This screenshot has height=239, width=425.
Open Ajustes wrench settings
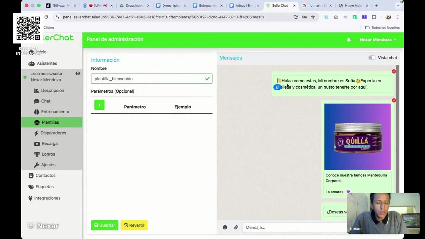click(x=44, y=165)
